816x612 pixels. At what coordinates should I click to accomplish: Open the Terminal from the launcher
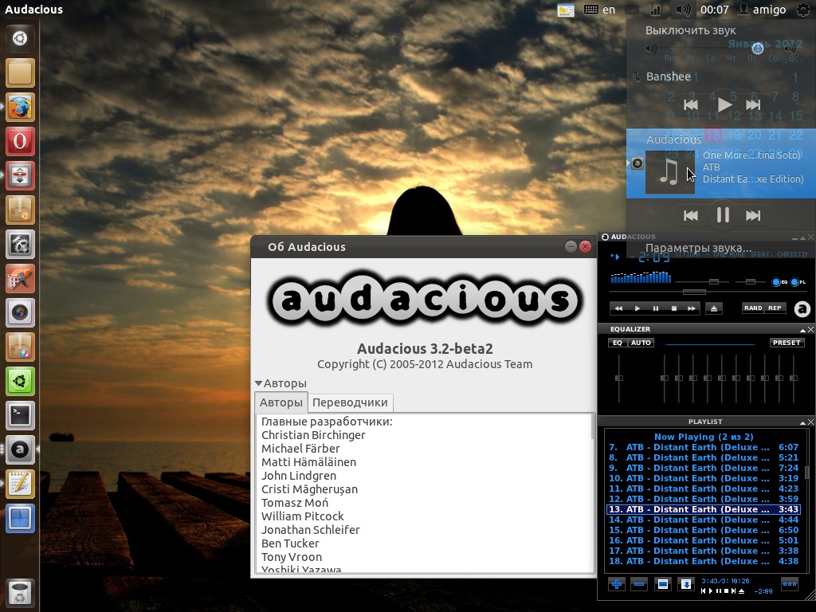(x=20, y=414)
